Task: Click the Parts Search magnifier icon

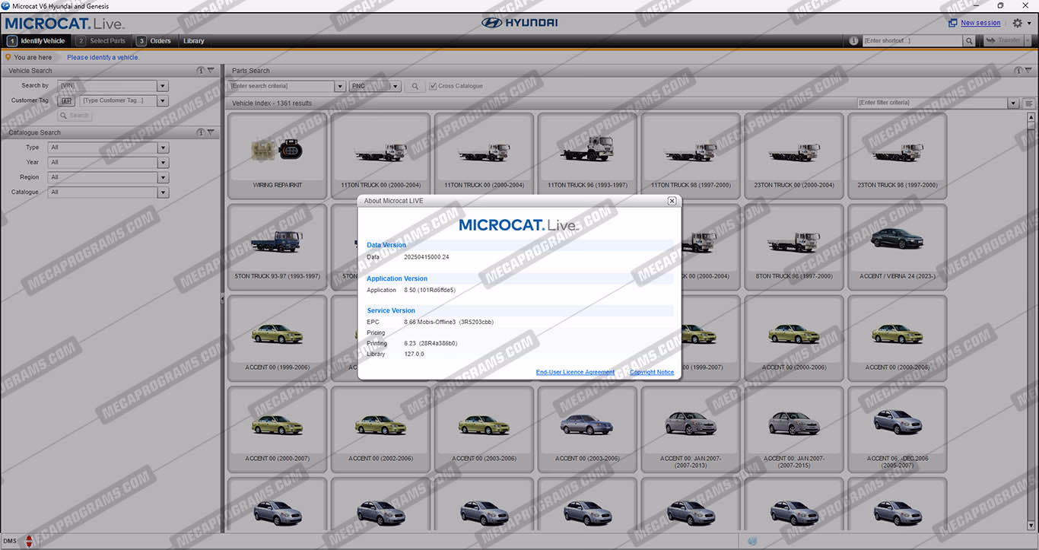Action: 415,87
